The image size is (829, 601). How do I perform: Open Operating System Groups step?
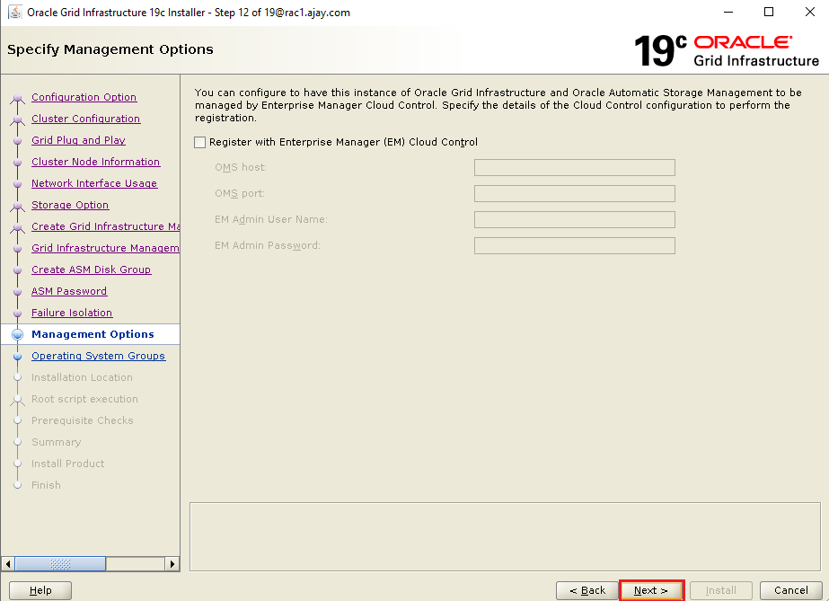coord(98,356)
